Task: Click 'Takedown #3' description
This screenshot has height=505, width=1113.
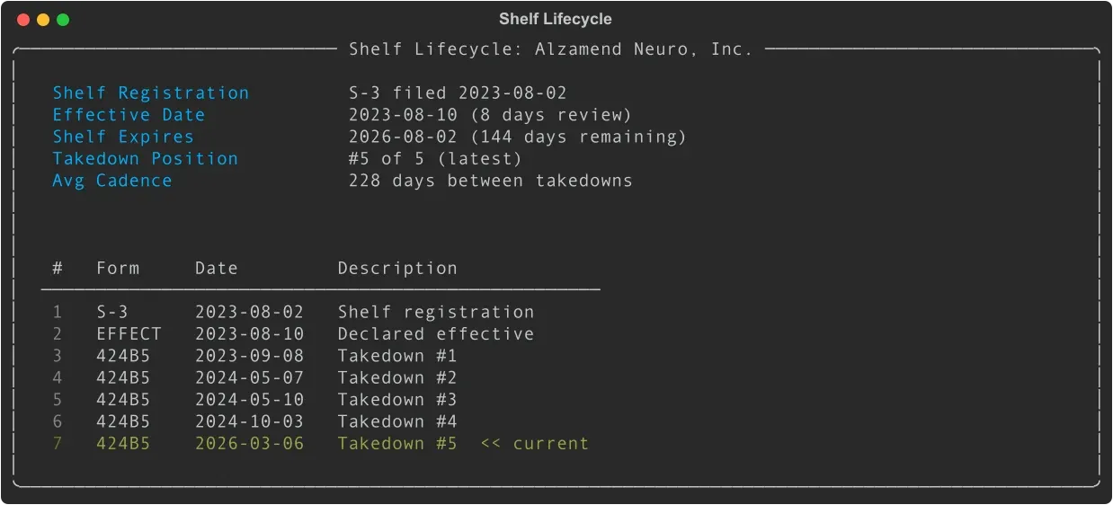Action: point(397,400)
